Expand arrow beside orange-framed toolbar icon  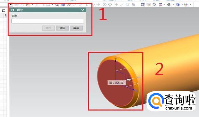pyautogui.click(x=32, y=5)
